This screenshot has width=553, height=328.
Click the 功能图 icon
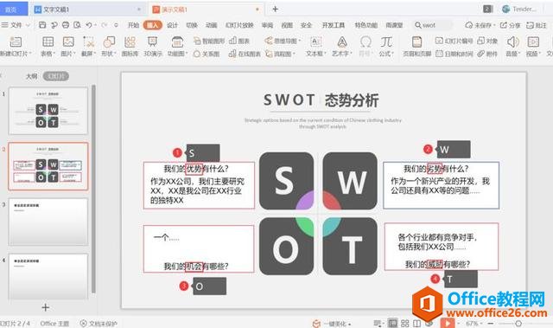click(x=177, y=46)
